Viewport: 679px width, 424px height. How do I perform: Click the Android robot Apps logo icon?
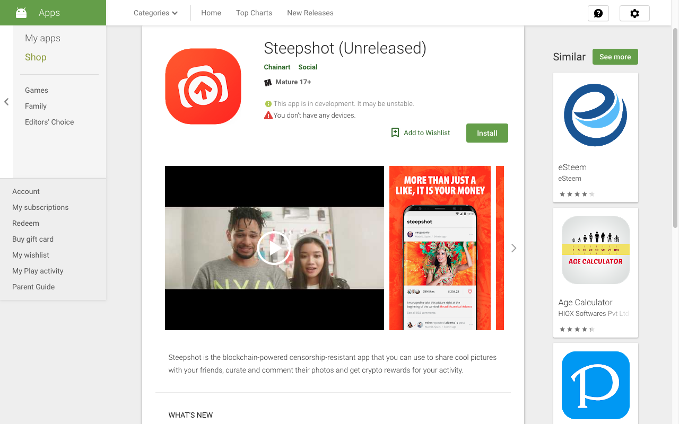coord(21,13)
